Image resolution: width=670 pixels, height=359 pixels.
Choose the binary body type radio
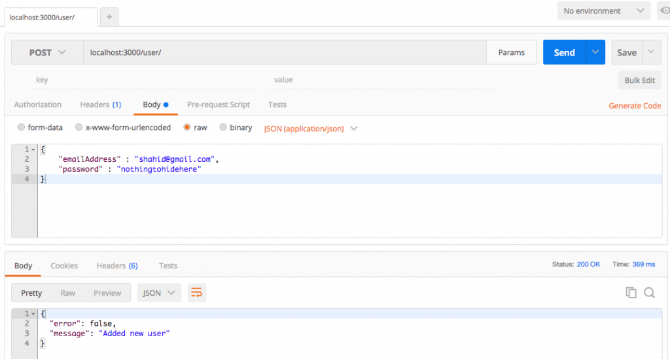click(223, 127)
